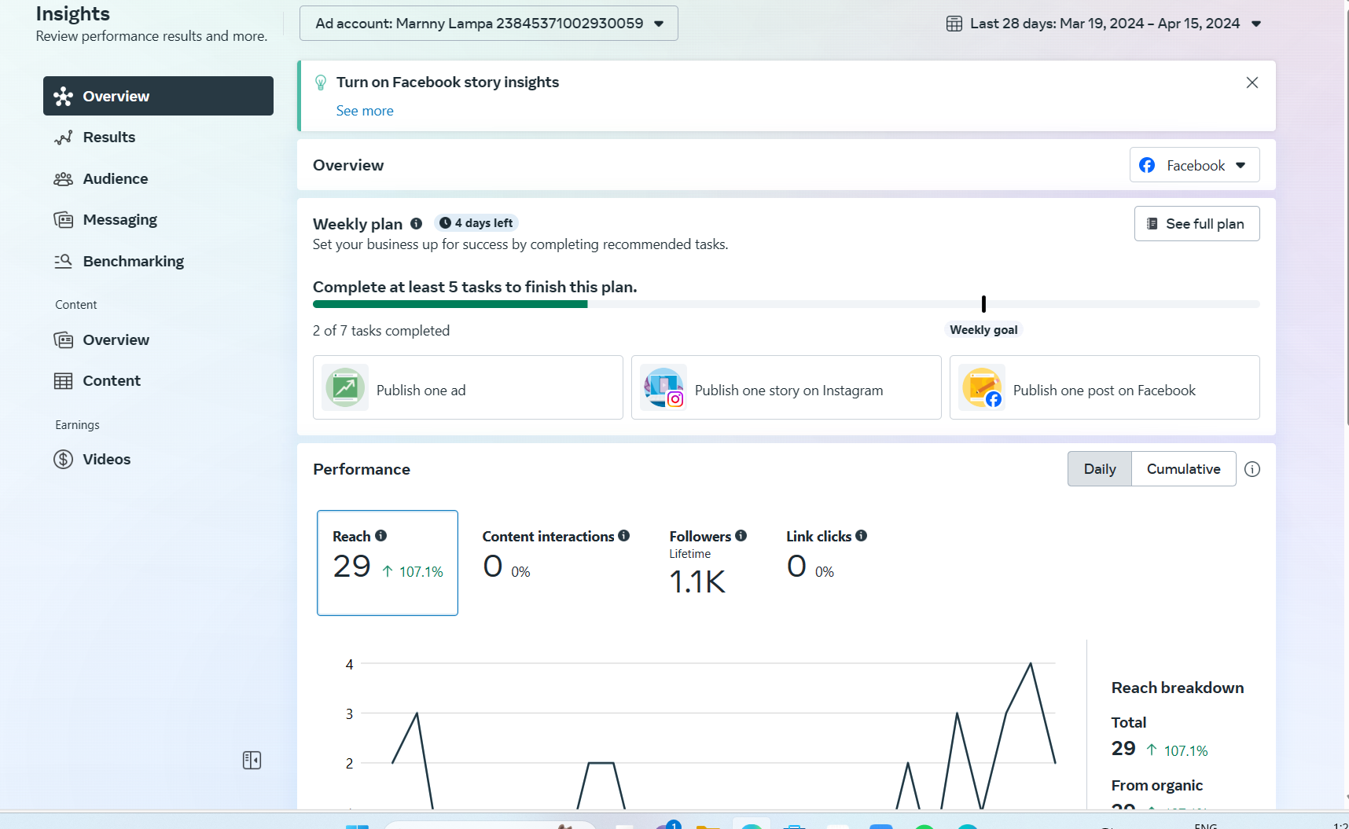Go to the Results section

click(x=158, y=138)
